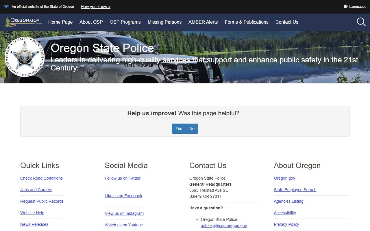Open the About OSP menu item
The width and height of the screenshot is (370, 231).
[91, 22]
